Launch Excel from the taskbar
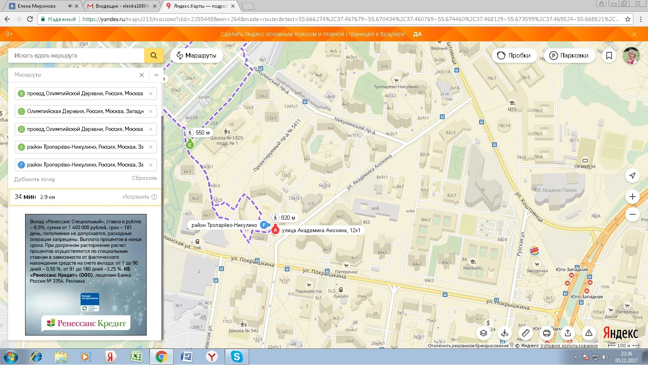Screen dimensions: 648x389 [x=136, y=357]
